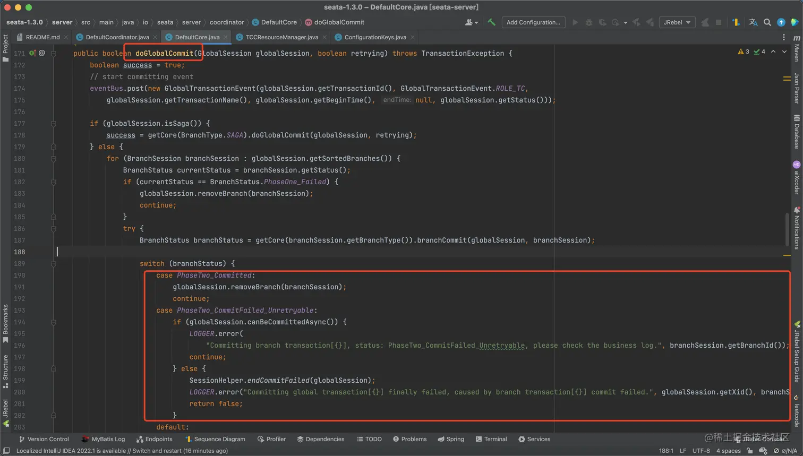Open Dependencies tool window
This screenshot has height=456, width=803.
click(x=321, y=439)
